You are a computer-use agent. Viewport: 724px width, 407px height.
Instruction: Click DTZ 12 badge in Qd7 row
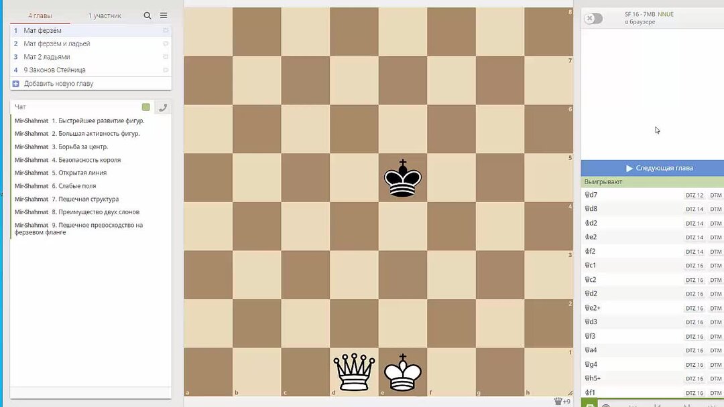(695, 195)
